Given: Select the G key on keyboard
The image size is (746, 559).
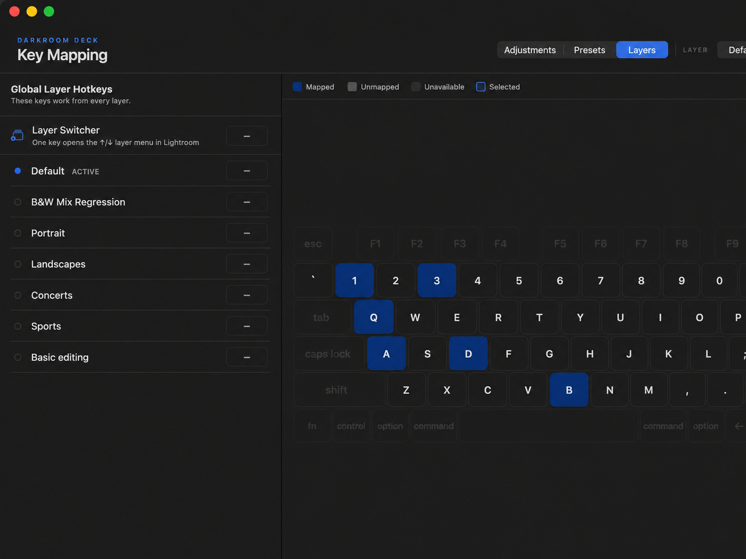Looking at the screenshot, I should pos(550,354).
